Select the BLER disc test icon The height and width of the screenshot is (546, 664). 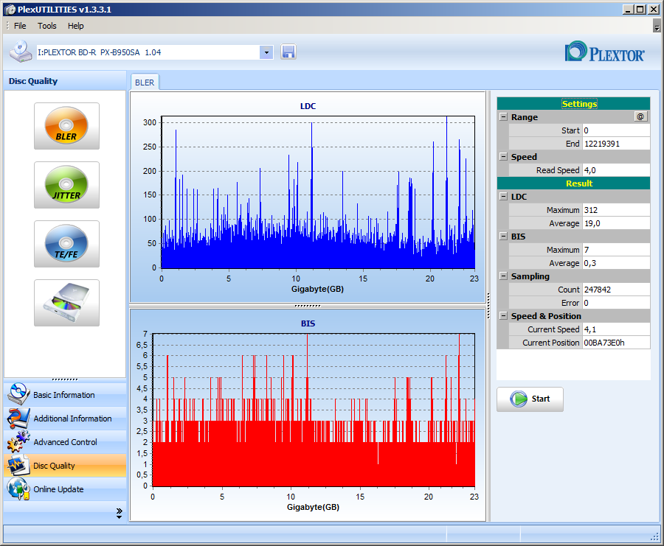[66, 125]
